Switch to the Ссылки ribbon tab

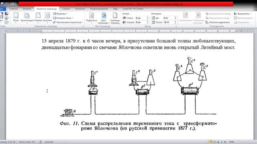pyautogui.click(x=66, y=9)
